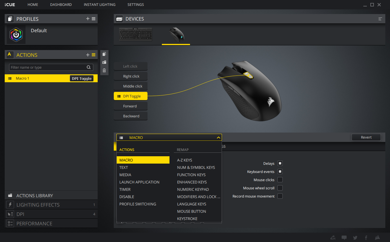Add a new action with plus icon

click(x=88, y=55)
